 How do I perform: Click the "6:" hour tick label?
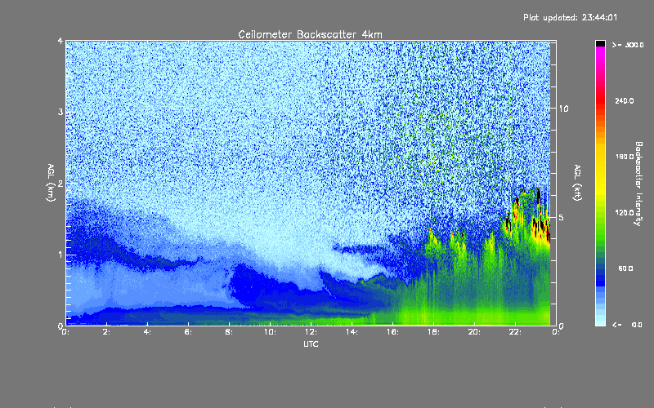point(189,332)
